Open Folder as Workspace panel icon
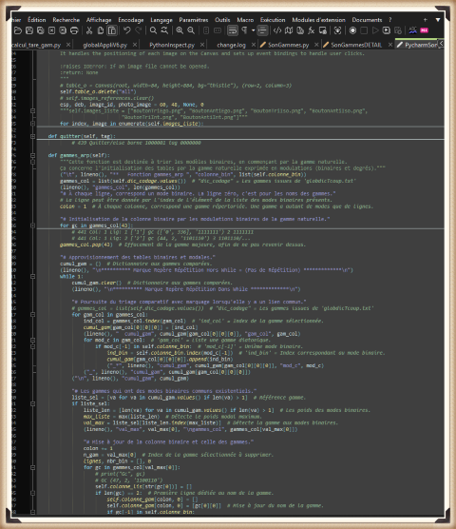 coord(323,30)
